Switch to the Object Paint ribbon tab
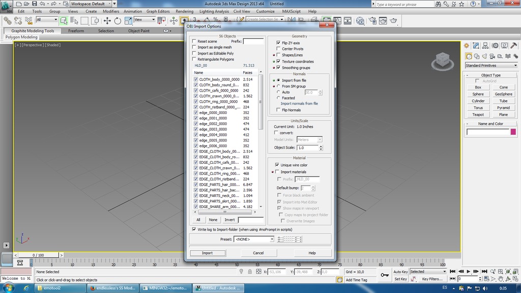This screenshot has height=293, width=521. pyautogui.click(x=139, y=31)
